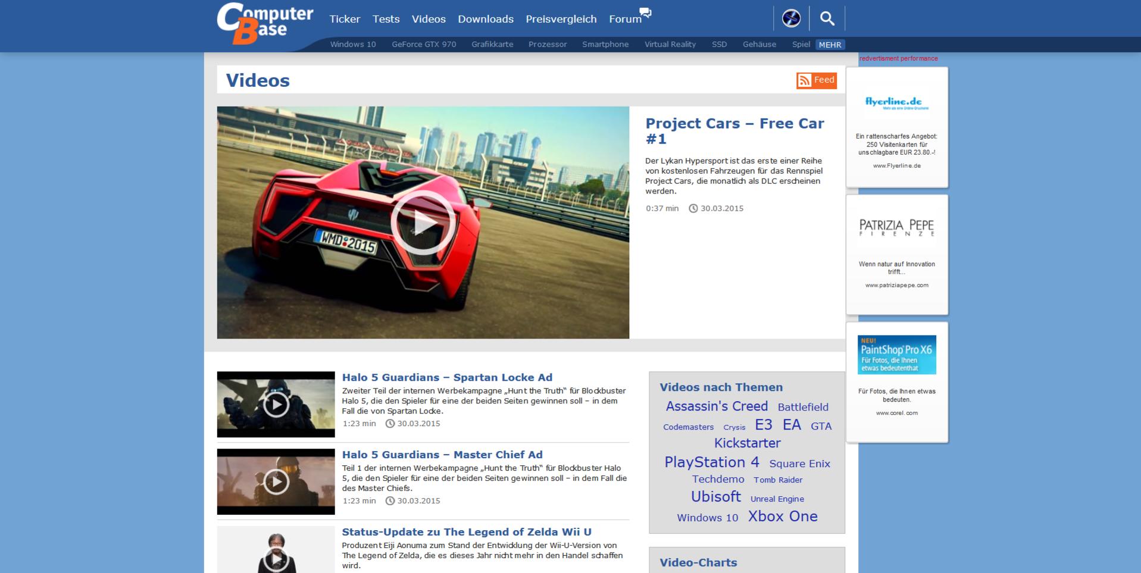This screenshot has width=1141, height=573.
Task: Play the Halo 5 Master Chief Ad thumbnail
Action: tap(276, 482)
